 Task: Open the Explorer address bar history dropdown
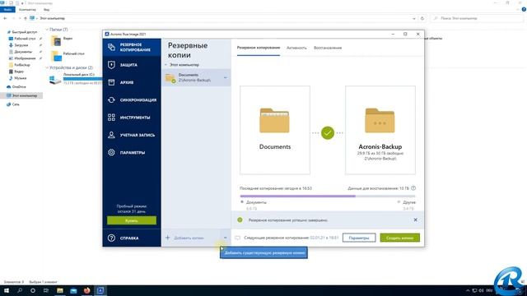[x=414, y=18]
